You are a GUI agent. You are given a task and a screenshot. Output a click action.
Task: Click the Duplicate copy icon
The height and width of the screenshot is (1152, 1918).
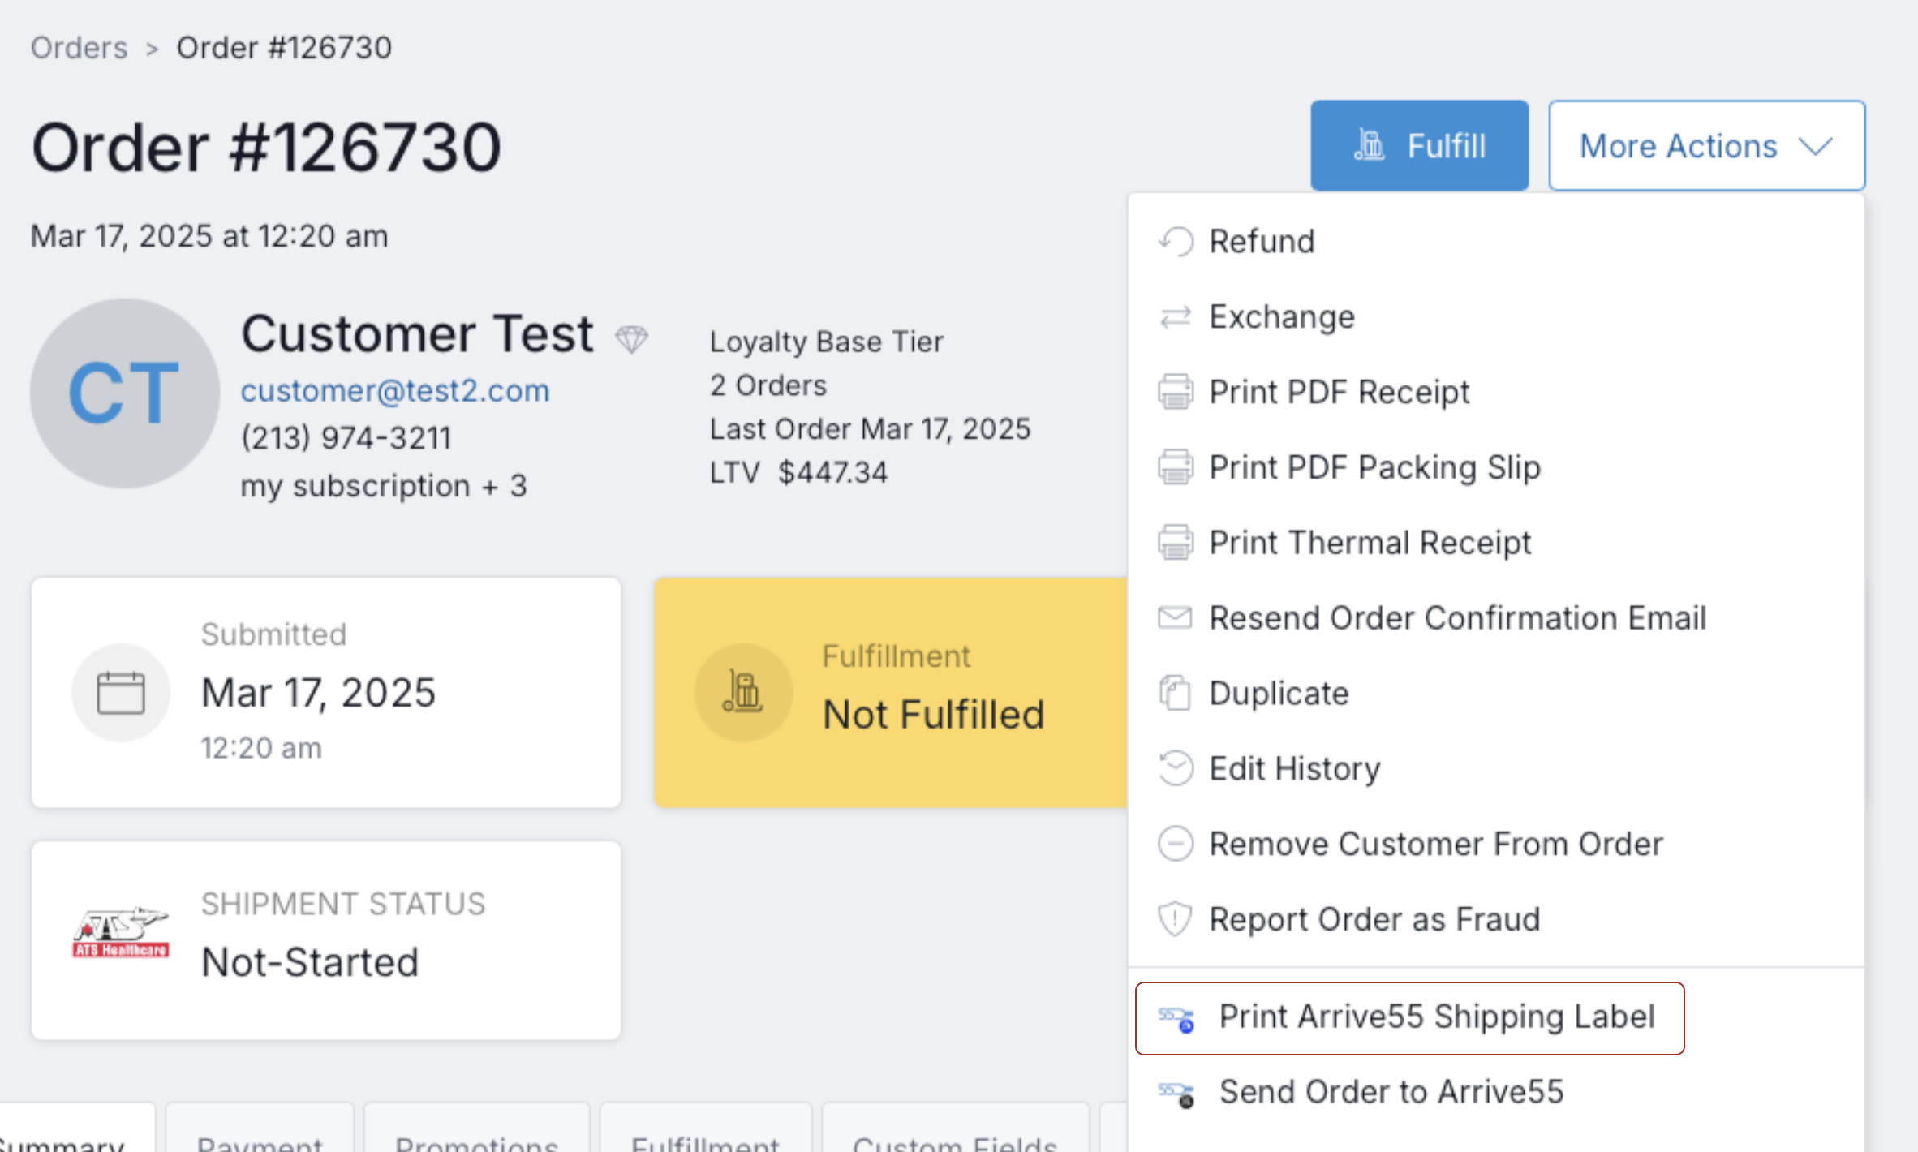click(x=1176, y=694)
